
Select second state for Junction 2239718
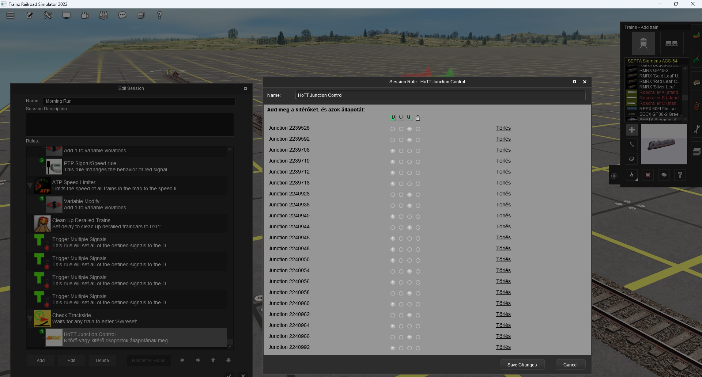coord(401,184)
